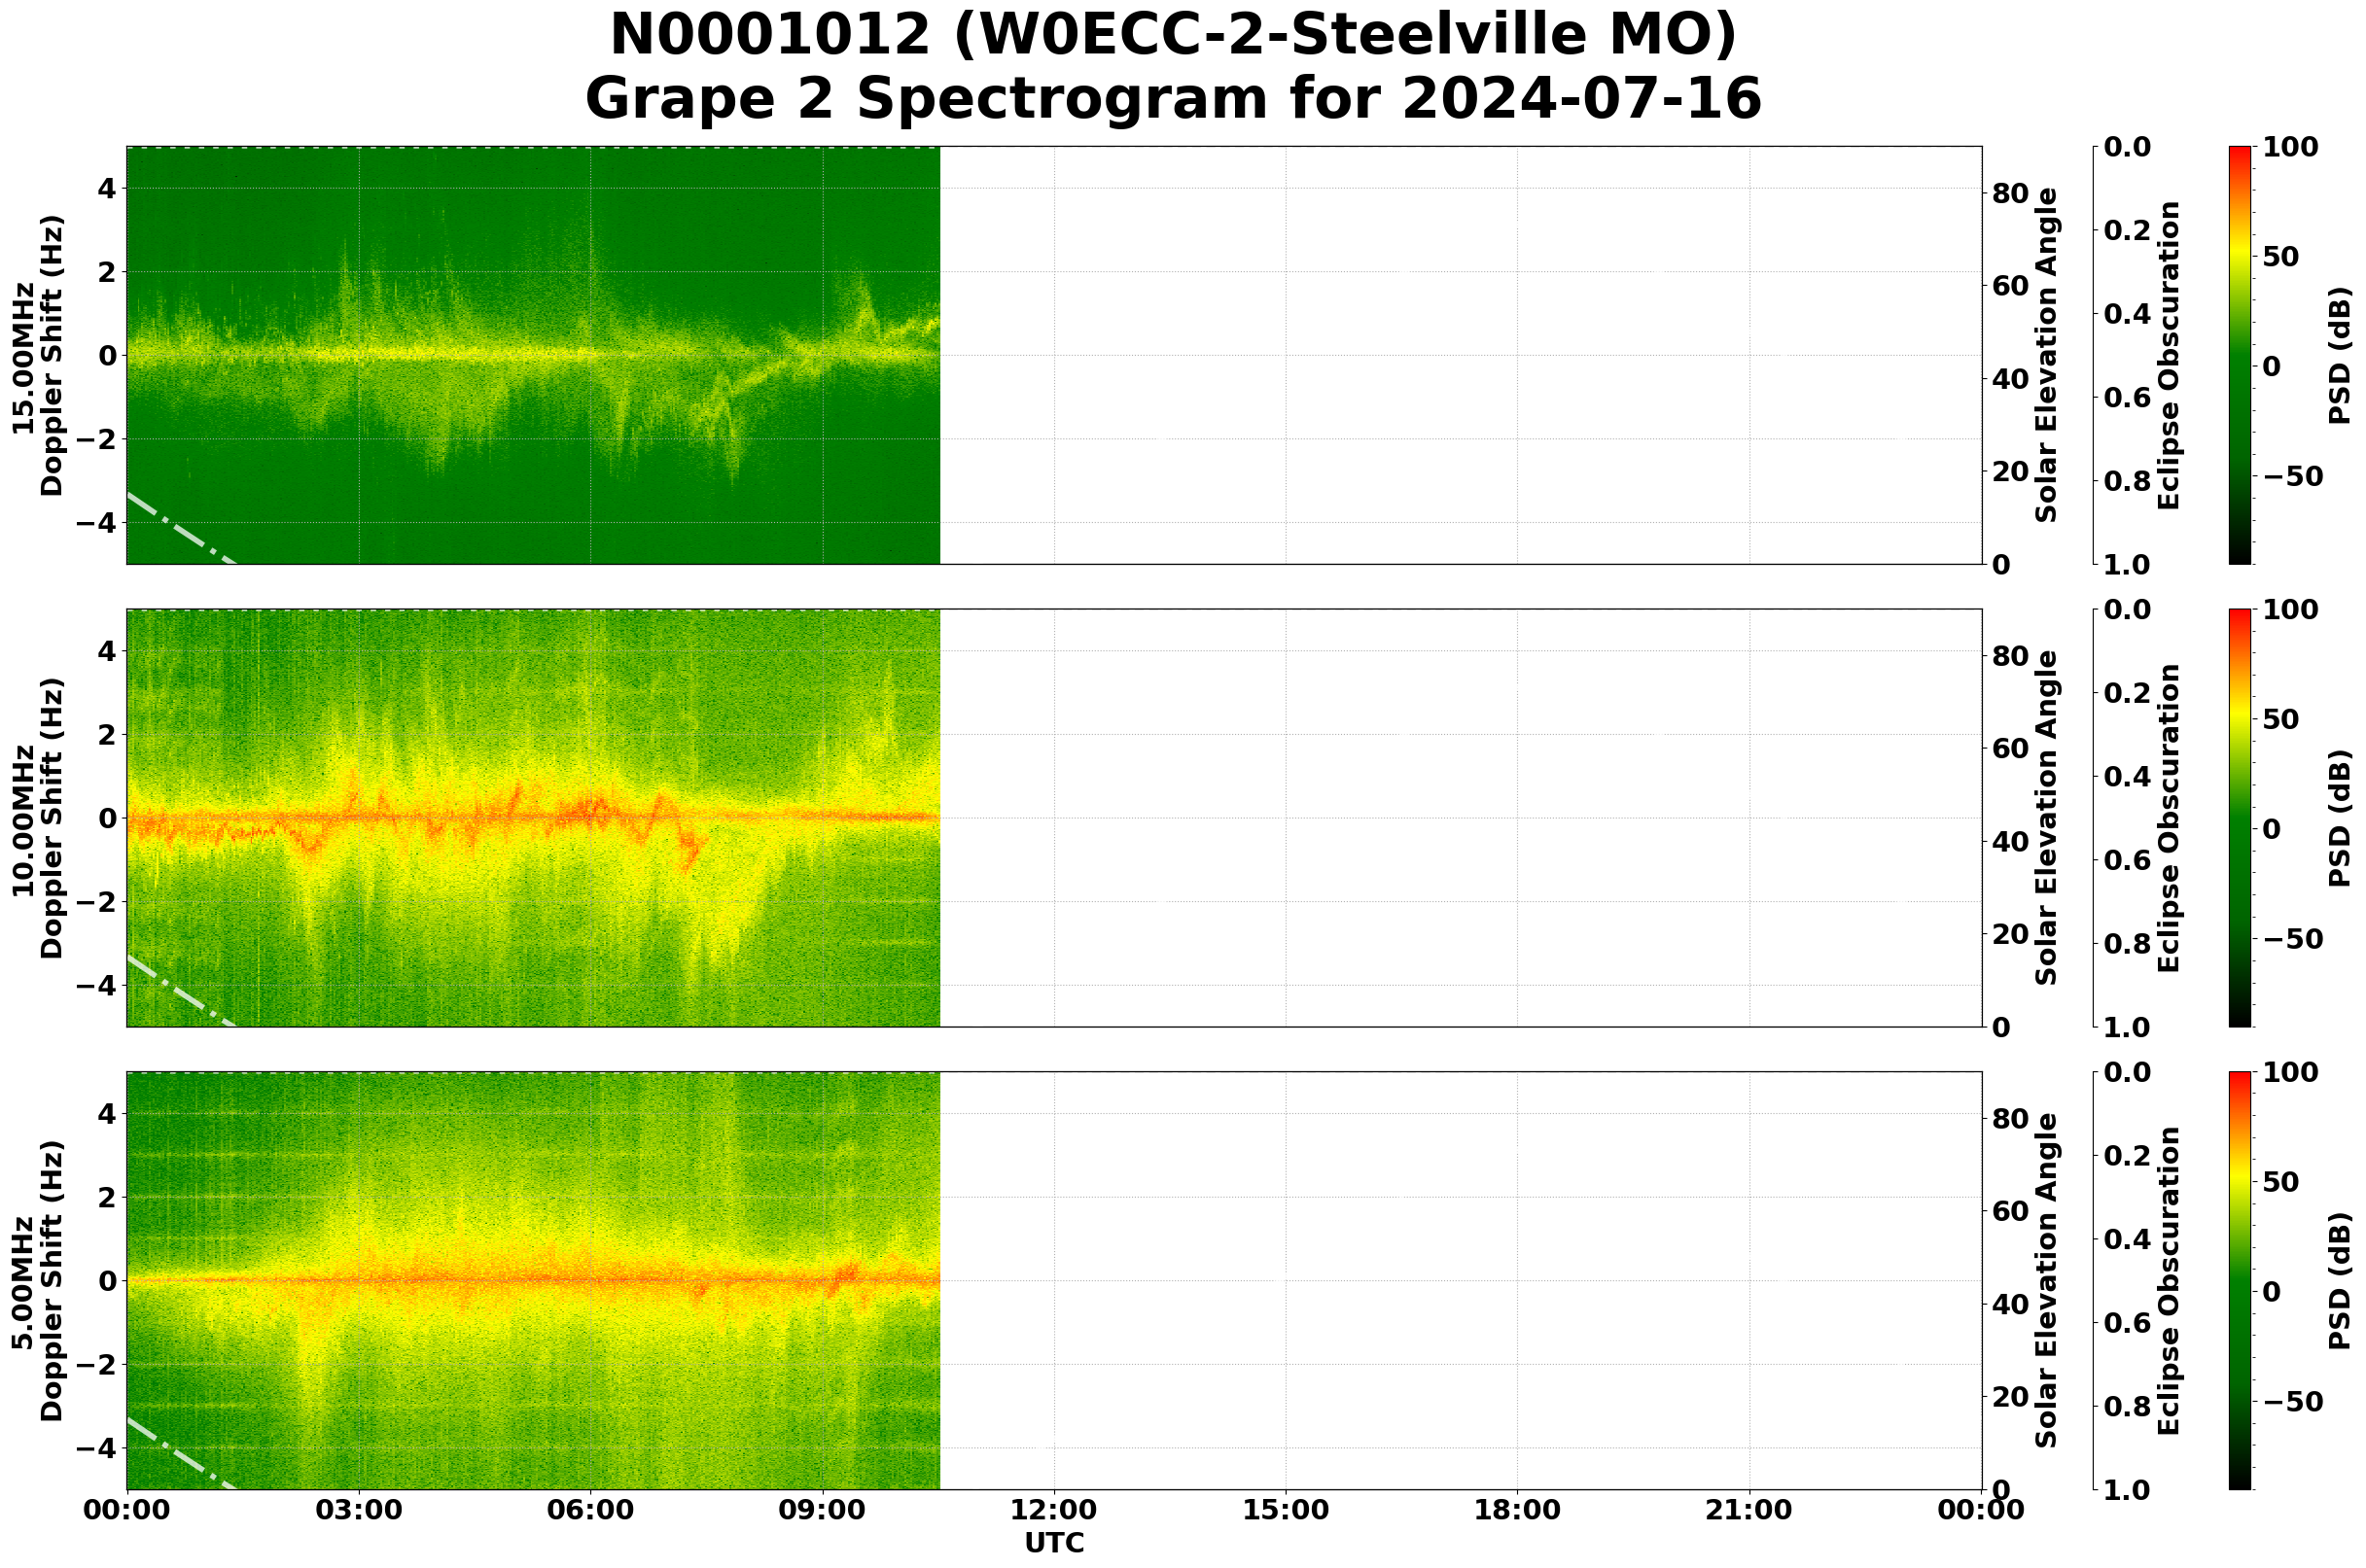Click obscuration tick 0.4 in 15.00MHz panel
This screenshot has height=1568, width=2366.
pyautogui.click(x=2125, y=314)
